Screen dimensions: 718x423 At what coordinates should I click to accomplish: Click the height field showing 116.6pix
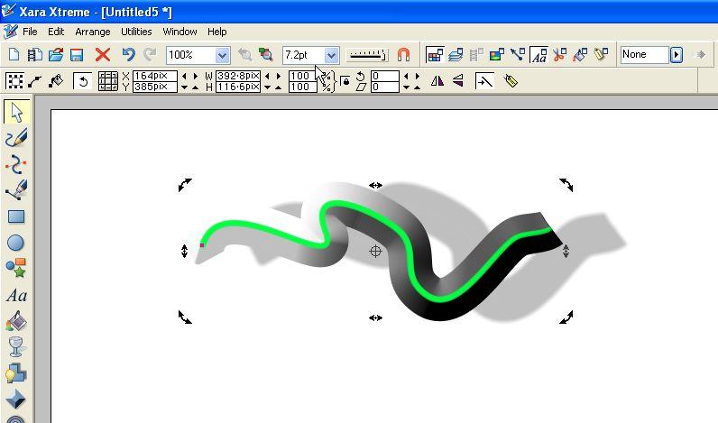(238, 87)
